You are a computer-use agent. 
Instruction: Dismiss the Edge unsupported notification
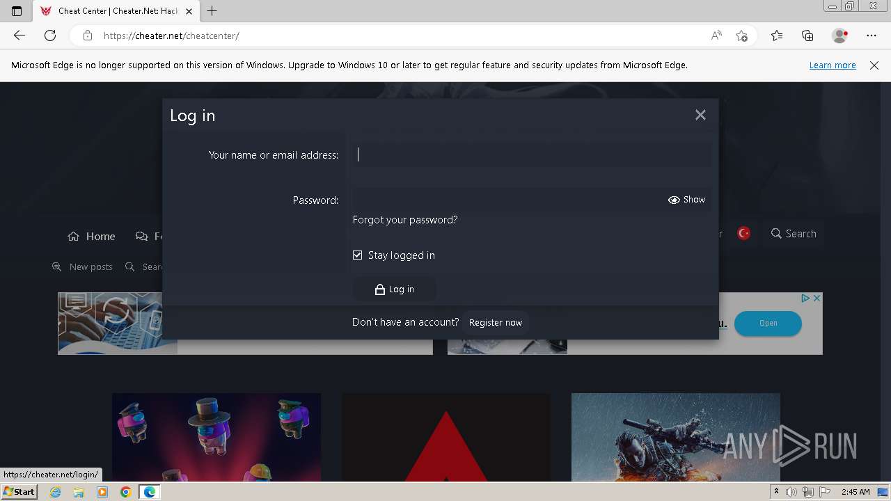(x=874, y=65)
